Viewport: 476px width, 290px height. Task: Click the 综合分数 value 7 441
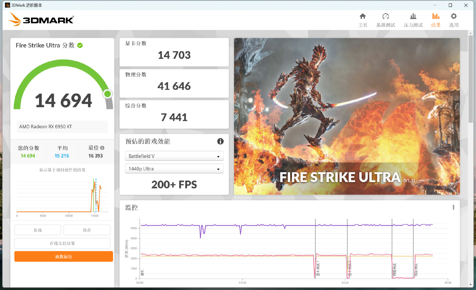[x=174, y=117]
